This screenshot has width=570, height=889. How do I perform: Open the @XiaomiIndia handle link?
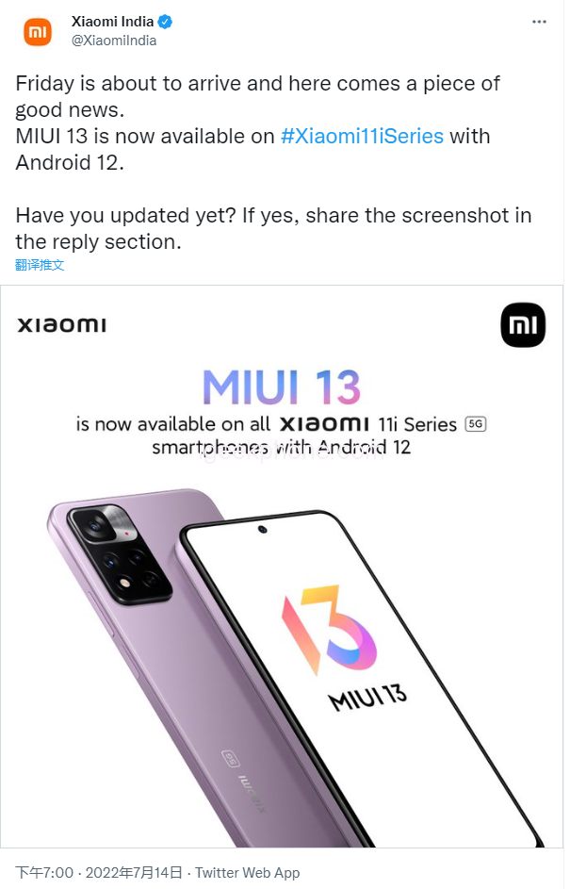[x=114, y=41]
